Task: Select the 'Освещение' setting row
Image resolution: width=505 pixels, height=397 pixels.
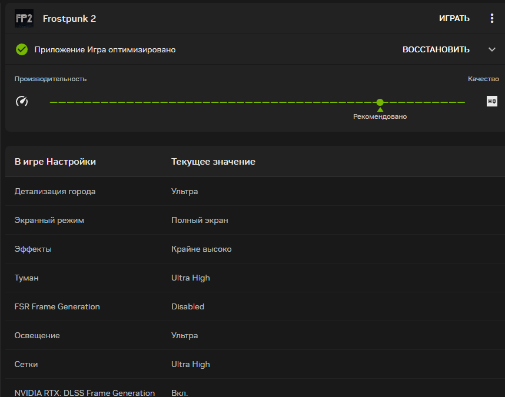Action: point(255,335)
